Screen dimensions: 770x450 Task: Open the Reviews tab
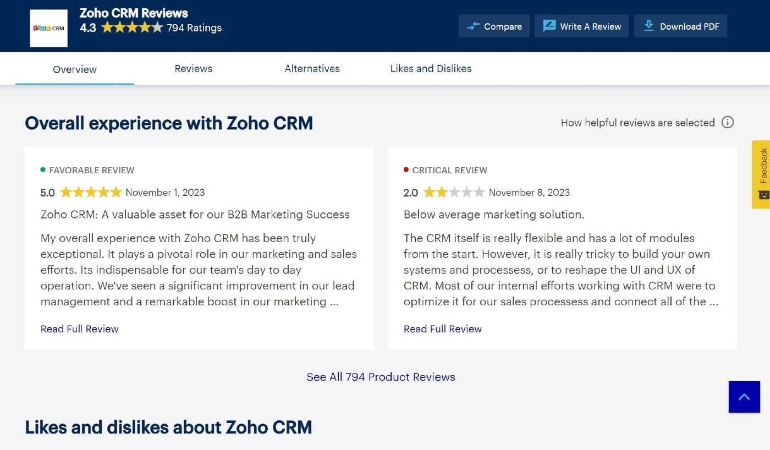coord(194,69)
